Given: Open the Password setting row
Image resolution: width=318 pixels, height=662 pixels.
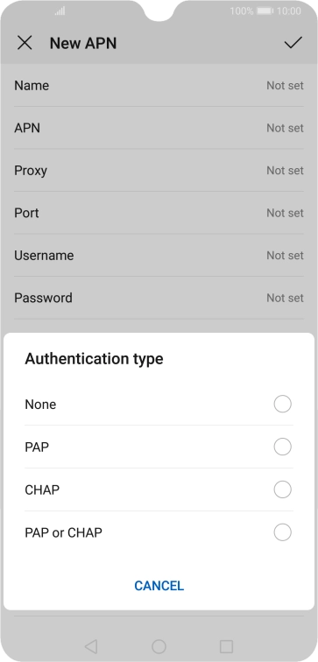Looking at the screenshot, I should pos(159,298).
